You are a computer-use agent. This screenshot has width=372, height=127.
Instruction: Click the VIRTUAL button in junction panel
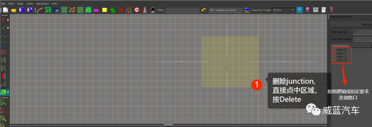click(x=351, y=25)
